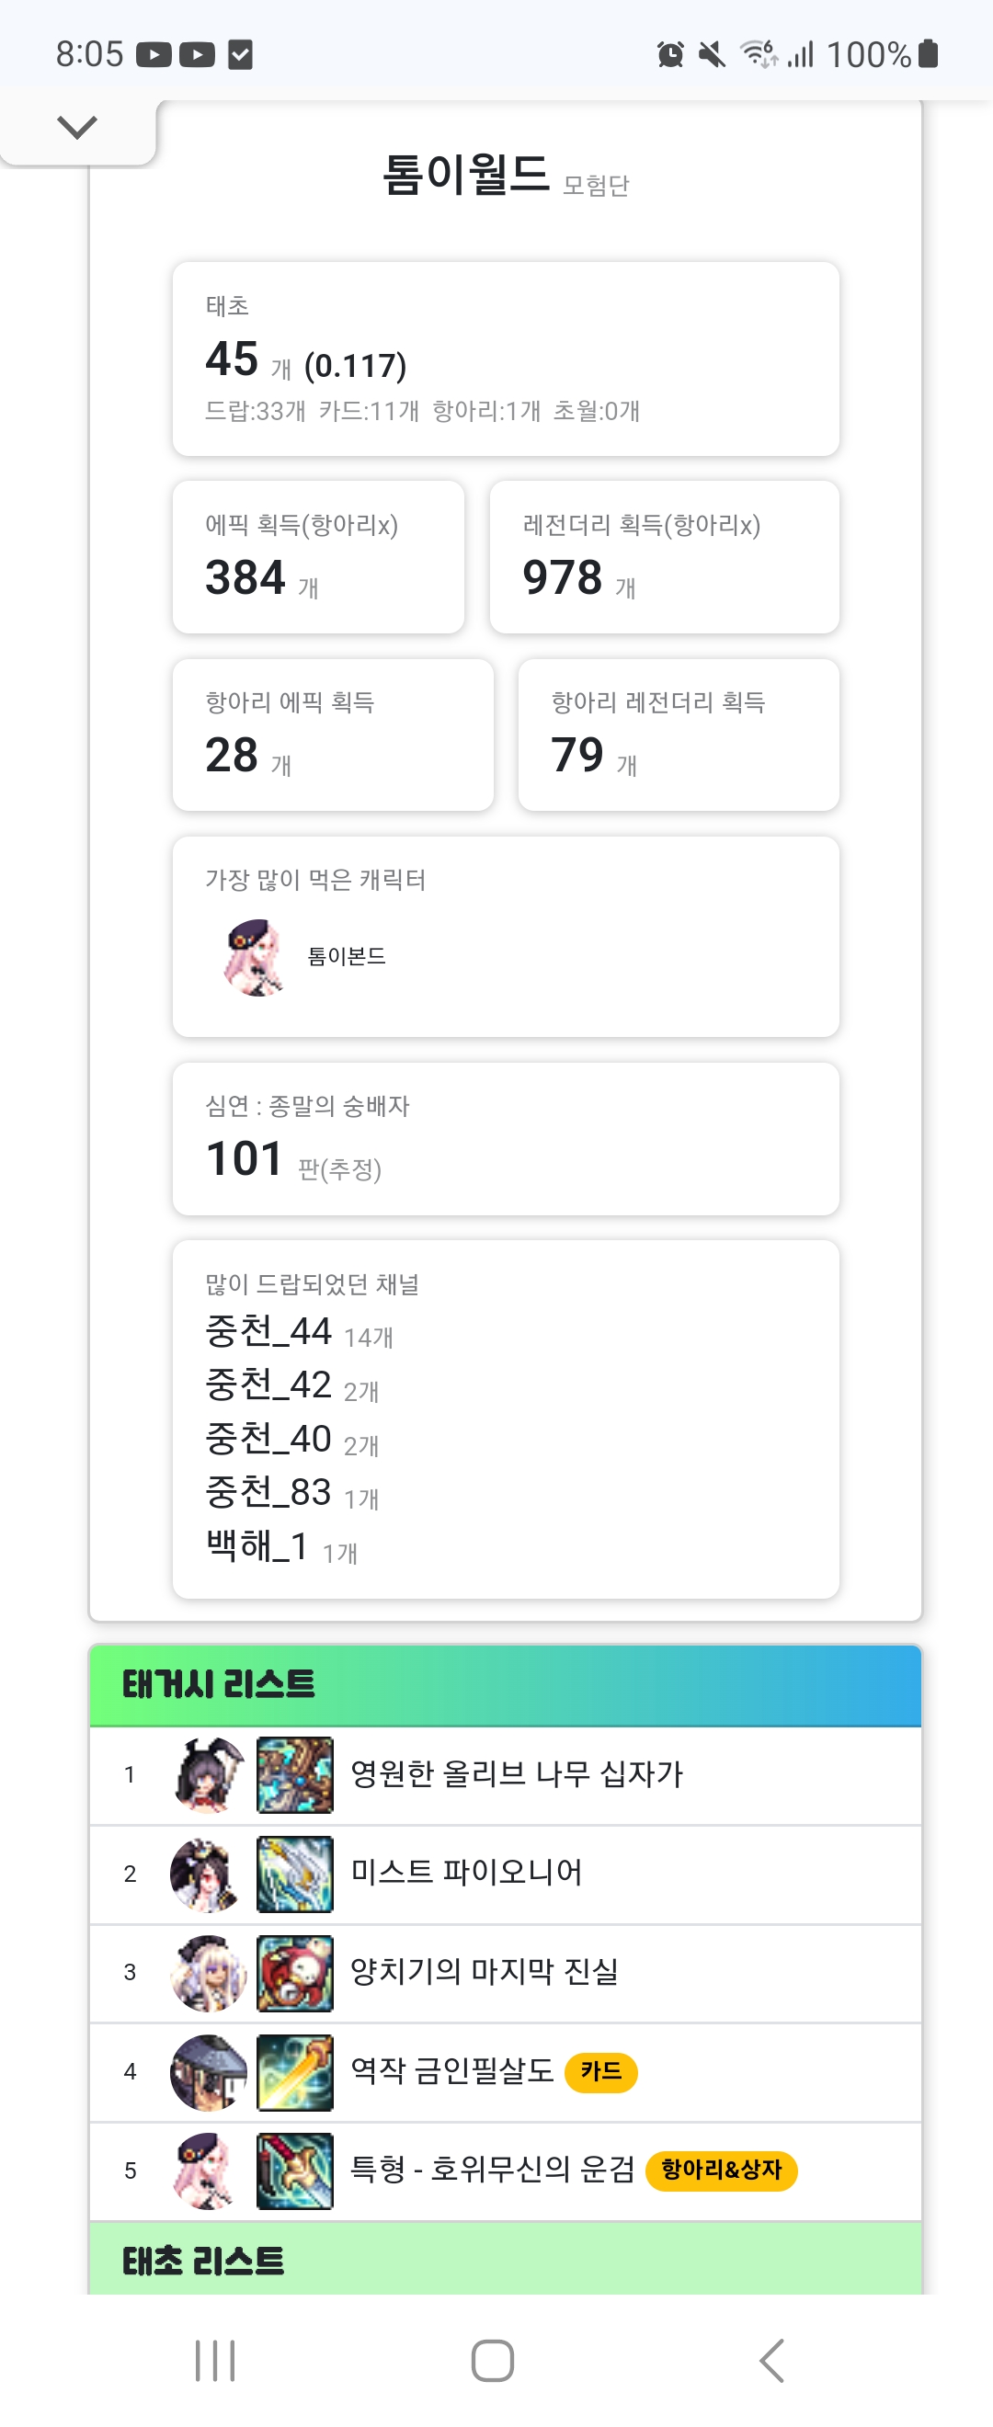Open the 특형 - 호위무신의 운검 item icon

pyautogui.click(x=295, y=2171)
